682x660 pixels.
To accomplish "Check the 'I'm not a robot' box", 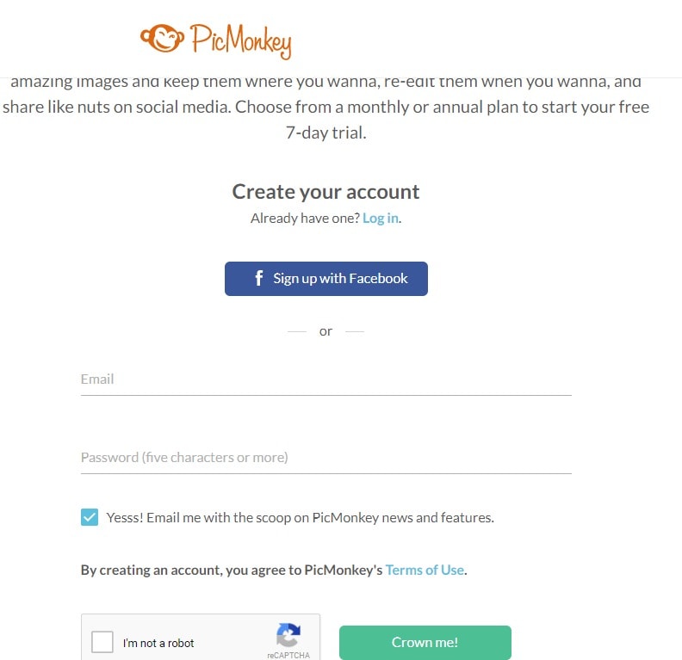I will pos(102,642).
